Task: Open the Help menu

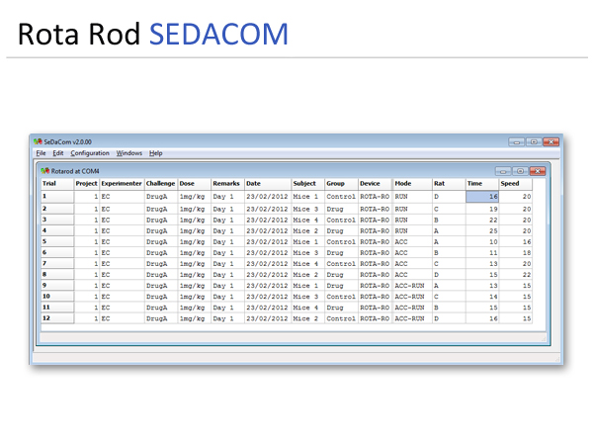Action: [156, 153]
